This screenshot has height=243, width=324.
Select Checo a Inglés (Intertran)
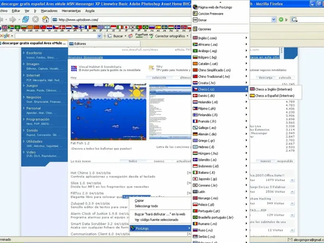coord(275,89)
